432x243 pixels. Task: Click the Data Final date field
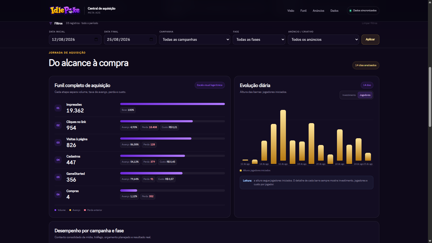tap(130, 39)
